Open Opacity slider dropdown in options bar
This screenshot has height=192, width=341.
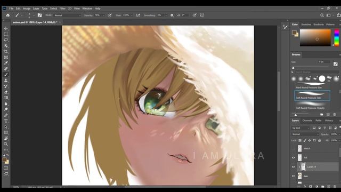click(103, 15)
